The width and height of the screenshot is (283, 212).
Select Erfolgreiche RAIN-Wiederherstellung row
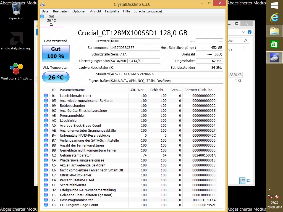click(x=130, y=190)
